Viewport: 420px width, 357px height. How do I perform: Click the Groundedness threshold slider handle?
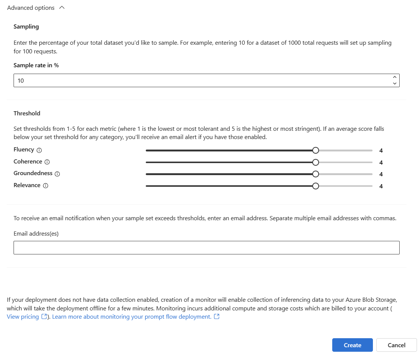pyautogui.click(x=316, y=174)
